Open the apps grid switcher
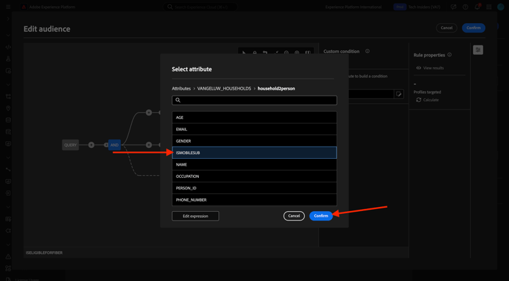The image size is (509, 281). coord(489,7)
